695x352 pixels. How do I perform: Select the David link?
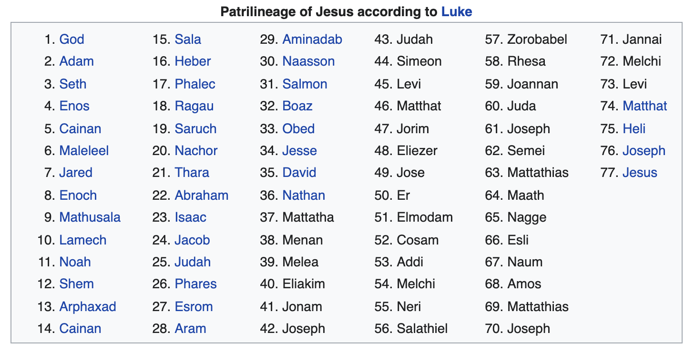click(299, 173)
